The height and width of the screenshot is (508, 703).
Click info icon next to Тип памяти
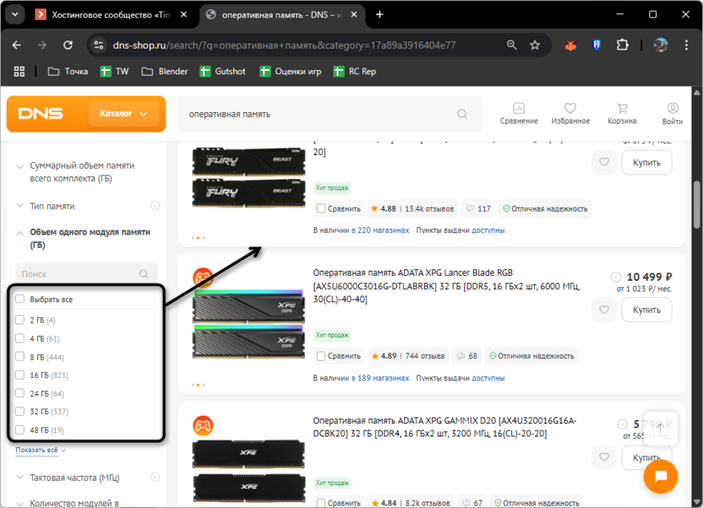[x=155, y=206]
